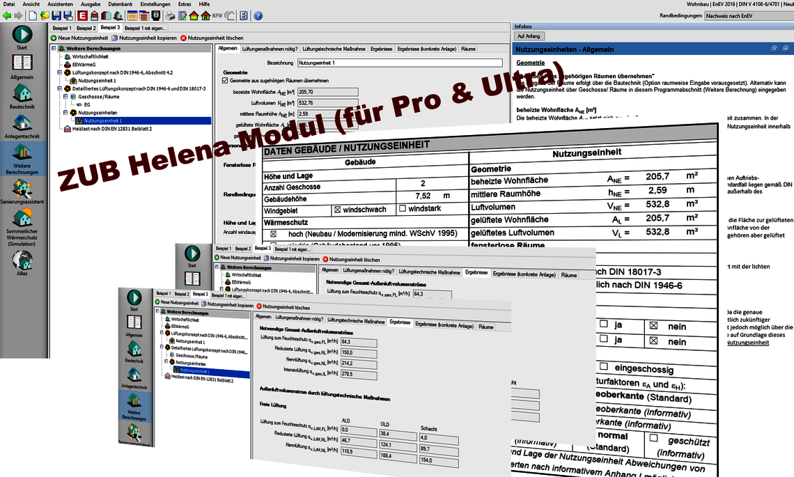
Task: Click the printer icon in the toolbar
Action: tap(171, 16)
